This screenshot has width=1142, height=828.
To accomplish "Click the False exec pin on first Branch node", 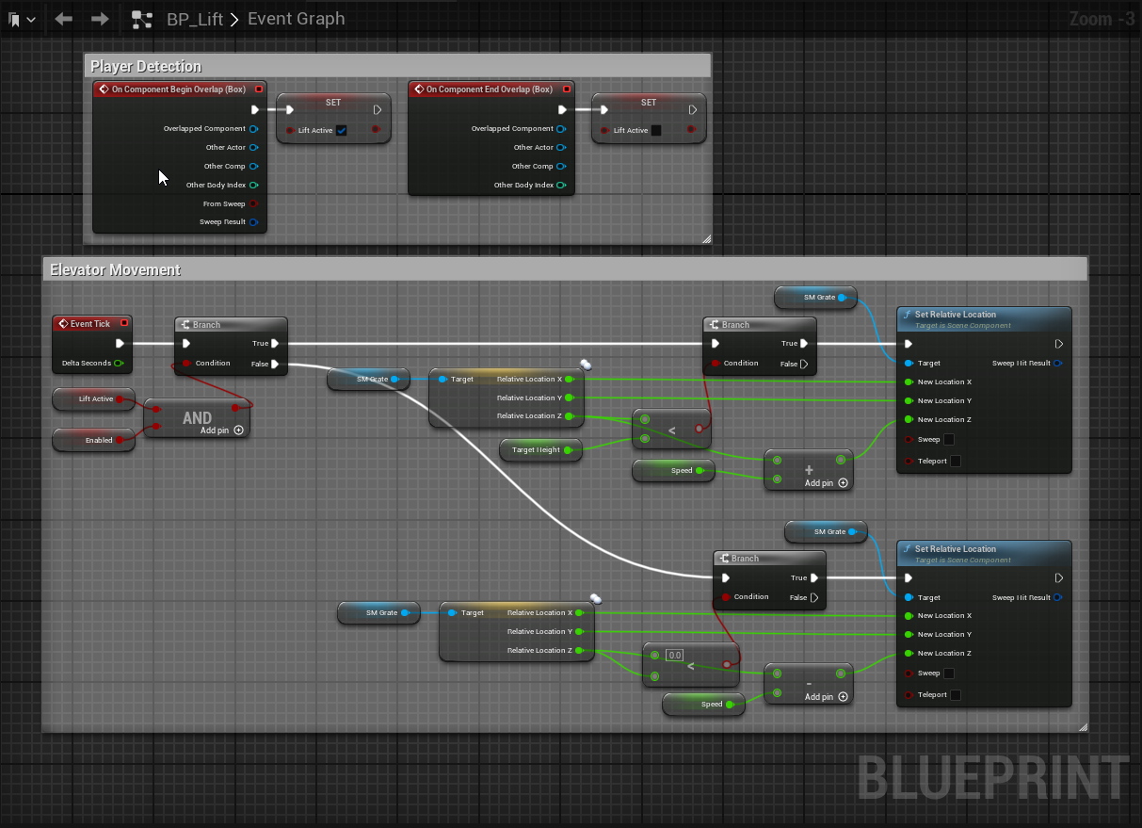I will point(275,364).
